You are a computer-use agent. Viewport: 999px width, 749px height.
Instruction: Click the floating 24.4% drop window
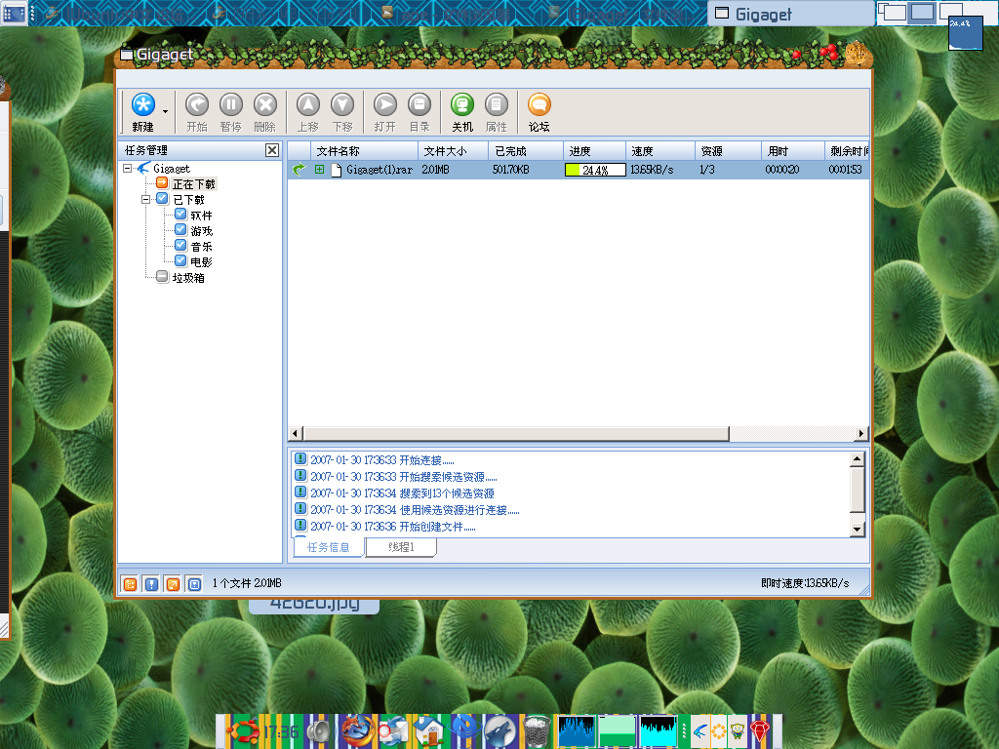pyautogui.click(x=965, y=33)
